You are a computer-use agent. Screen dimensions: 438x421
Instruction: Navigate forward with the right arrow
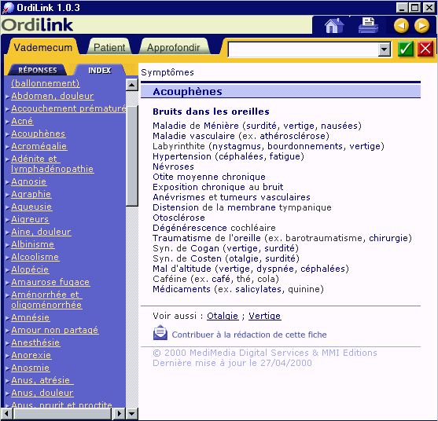tap(421, 26)
